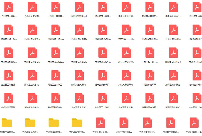Viewport: 202px width, 136px height.
Task: Open the 送给专业硕士复 PDF file
Action: point(9,30)
